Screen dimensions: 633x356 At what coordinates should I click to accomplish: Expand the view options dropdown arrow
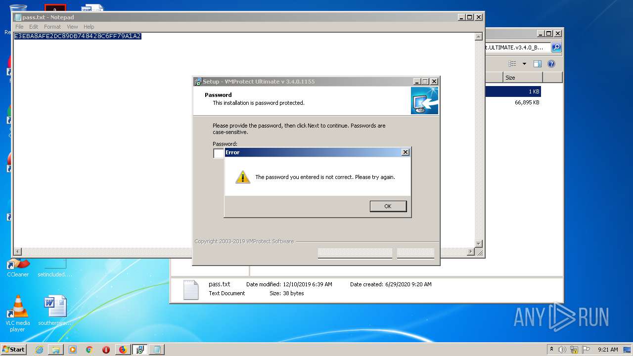524,64
